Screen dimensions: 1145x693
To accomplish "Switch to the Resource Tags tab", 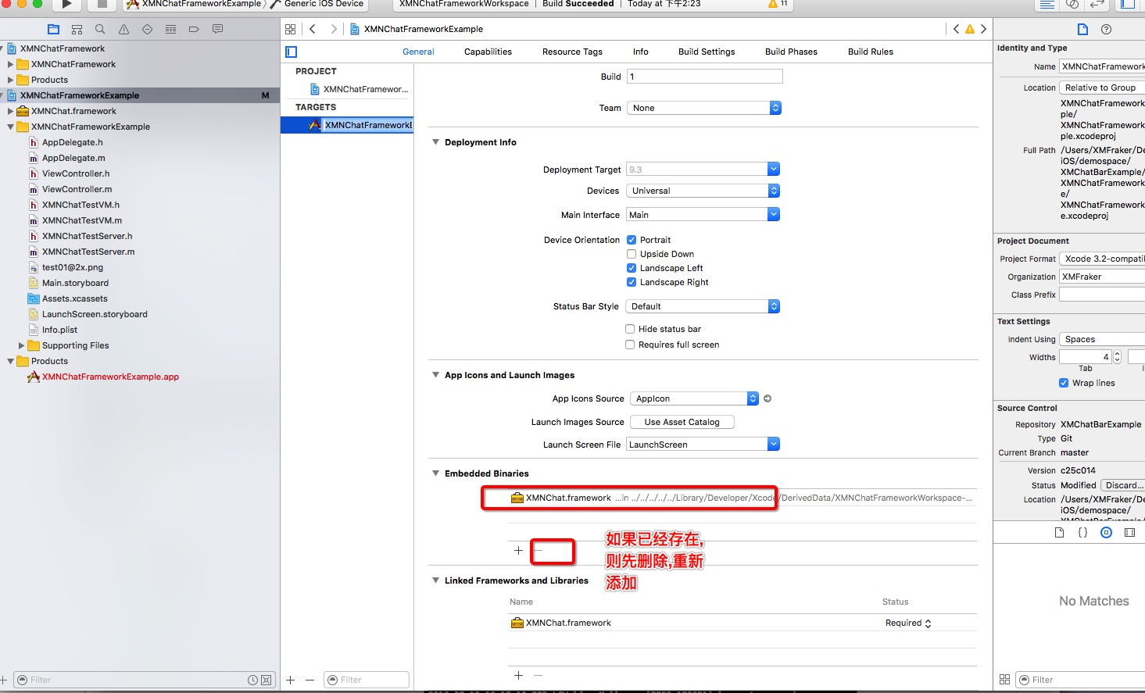I will point(572,52).
